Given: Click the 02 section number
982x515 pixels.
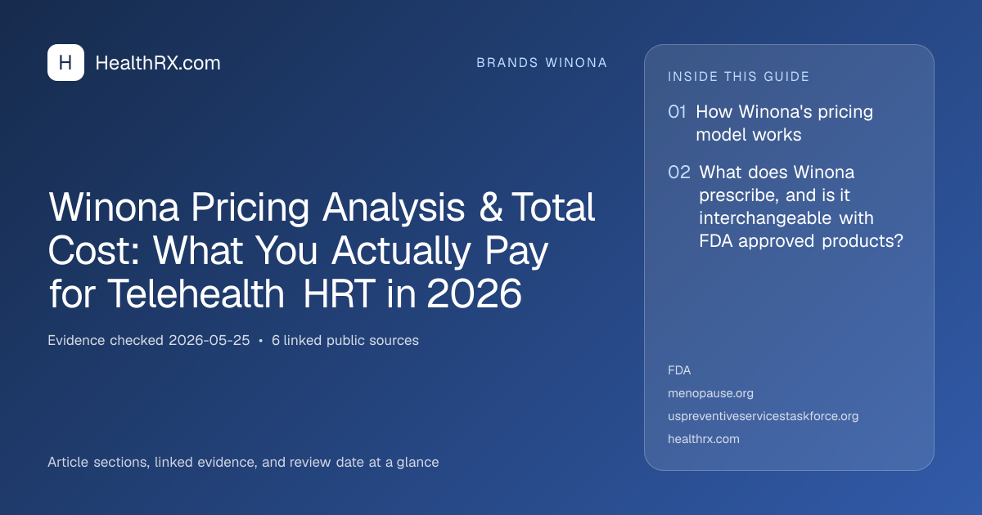Looking at the screenshot, I should pos(679,172).
